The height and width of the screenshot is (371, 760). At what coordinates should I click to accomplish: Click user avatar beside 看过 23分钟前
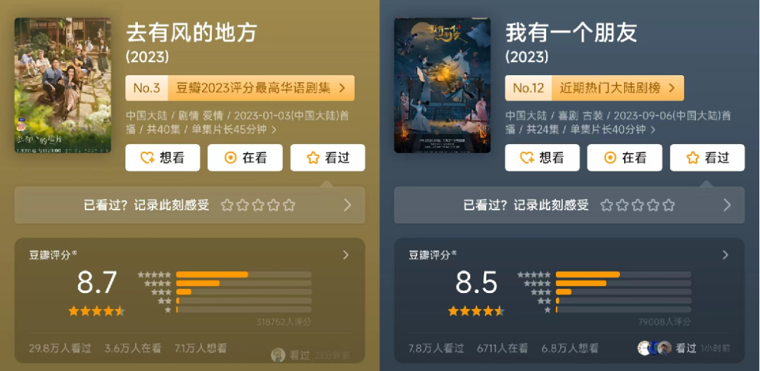(278, 355)
